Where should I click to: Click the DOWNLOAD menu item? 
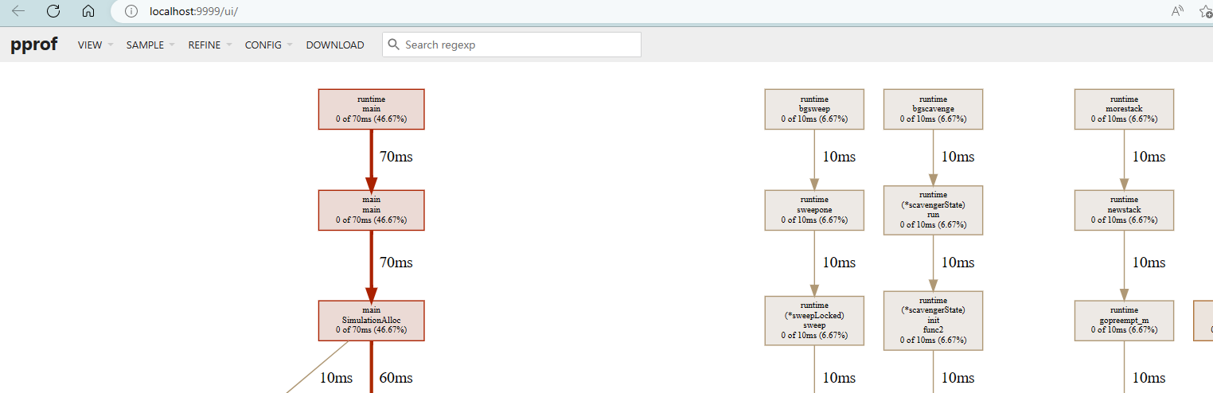point(335,45)
